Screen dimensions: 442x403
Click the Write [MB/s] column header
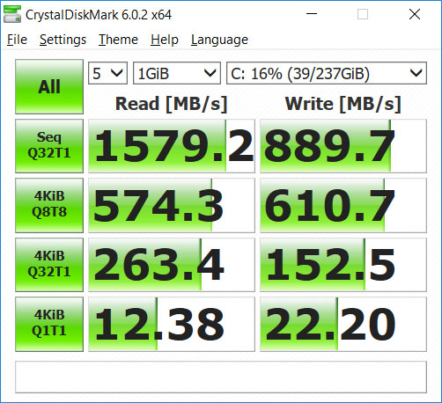coord(343,104)
